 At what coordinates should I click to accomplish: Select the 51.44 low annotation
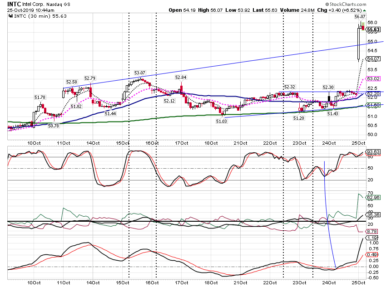(x=110, y=114)
